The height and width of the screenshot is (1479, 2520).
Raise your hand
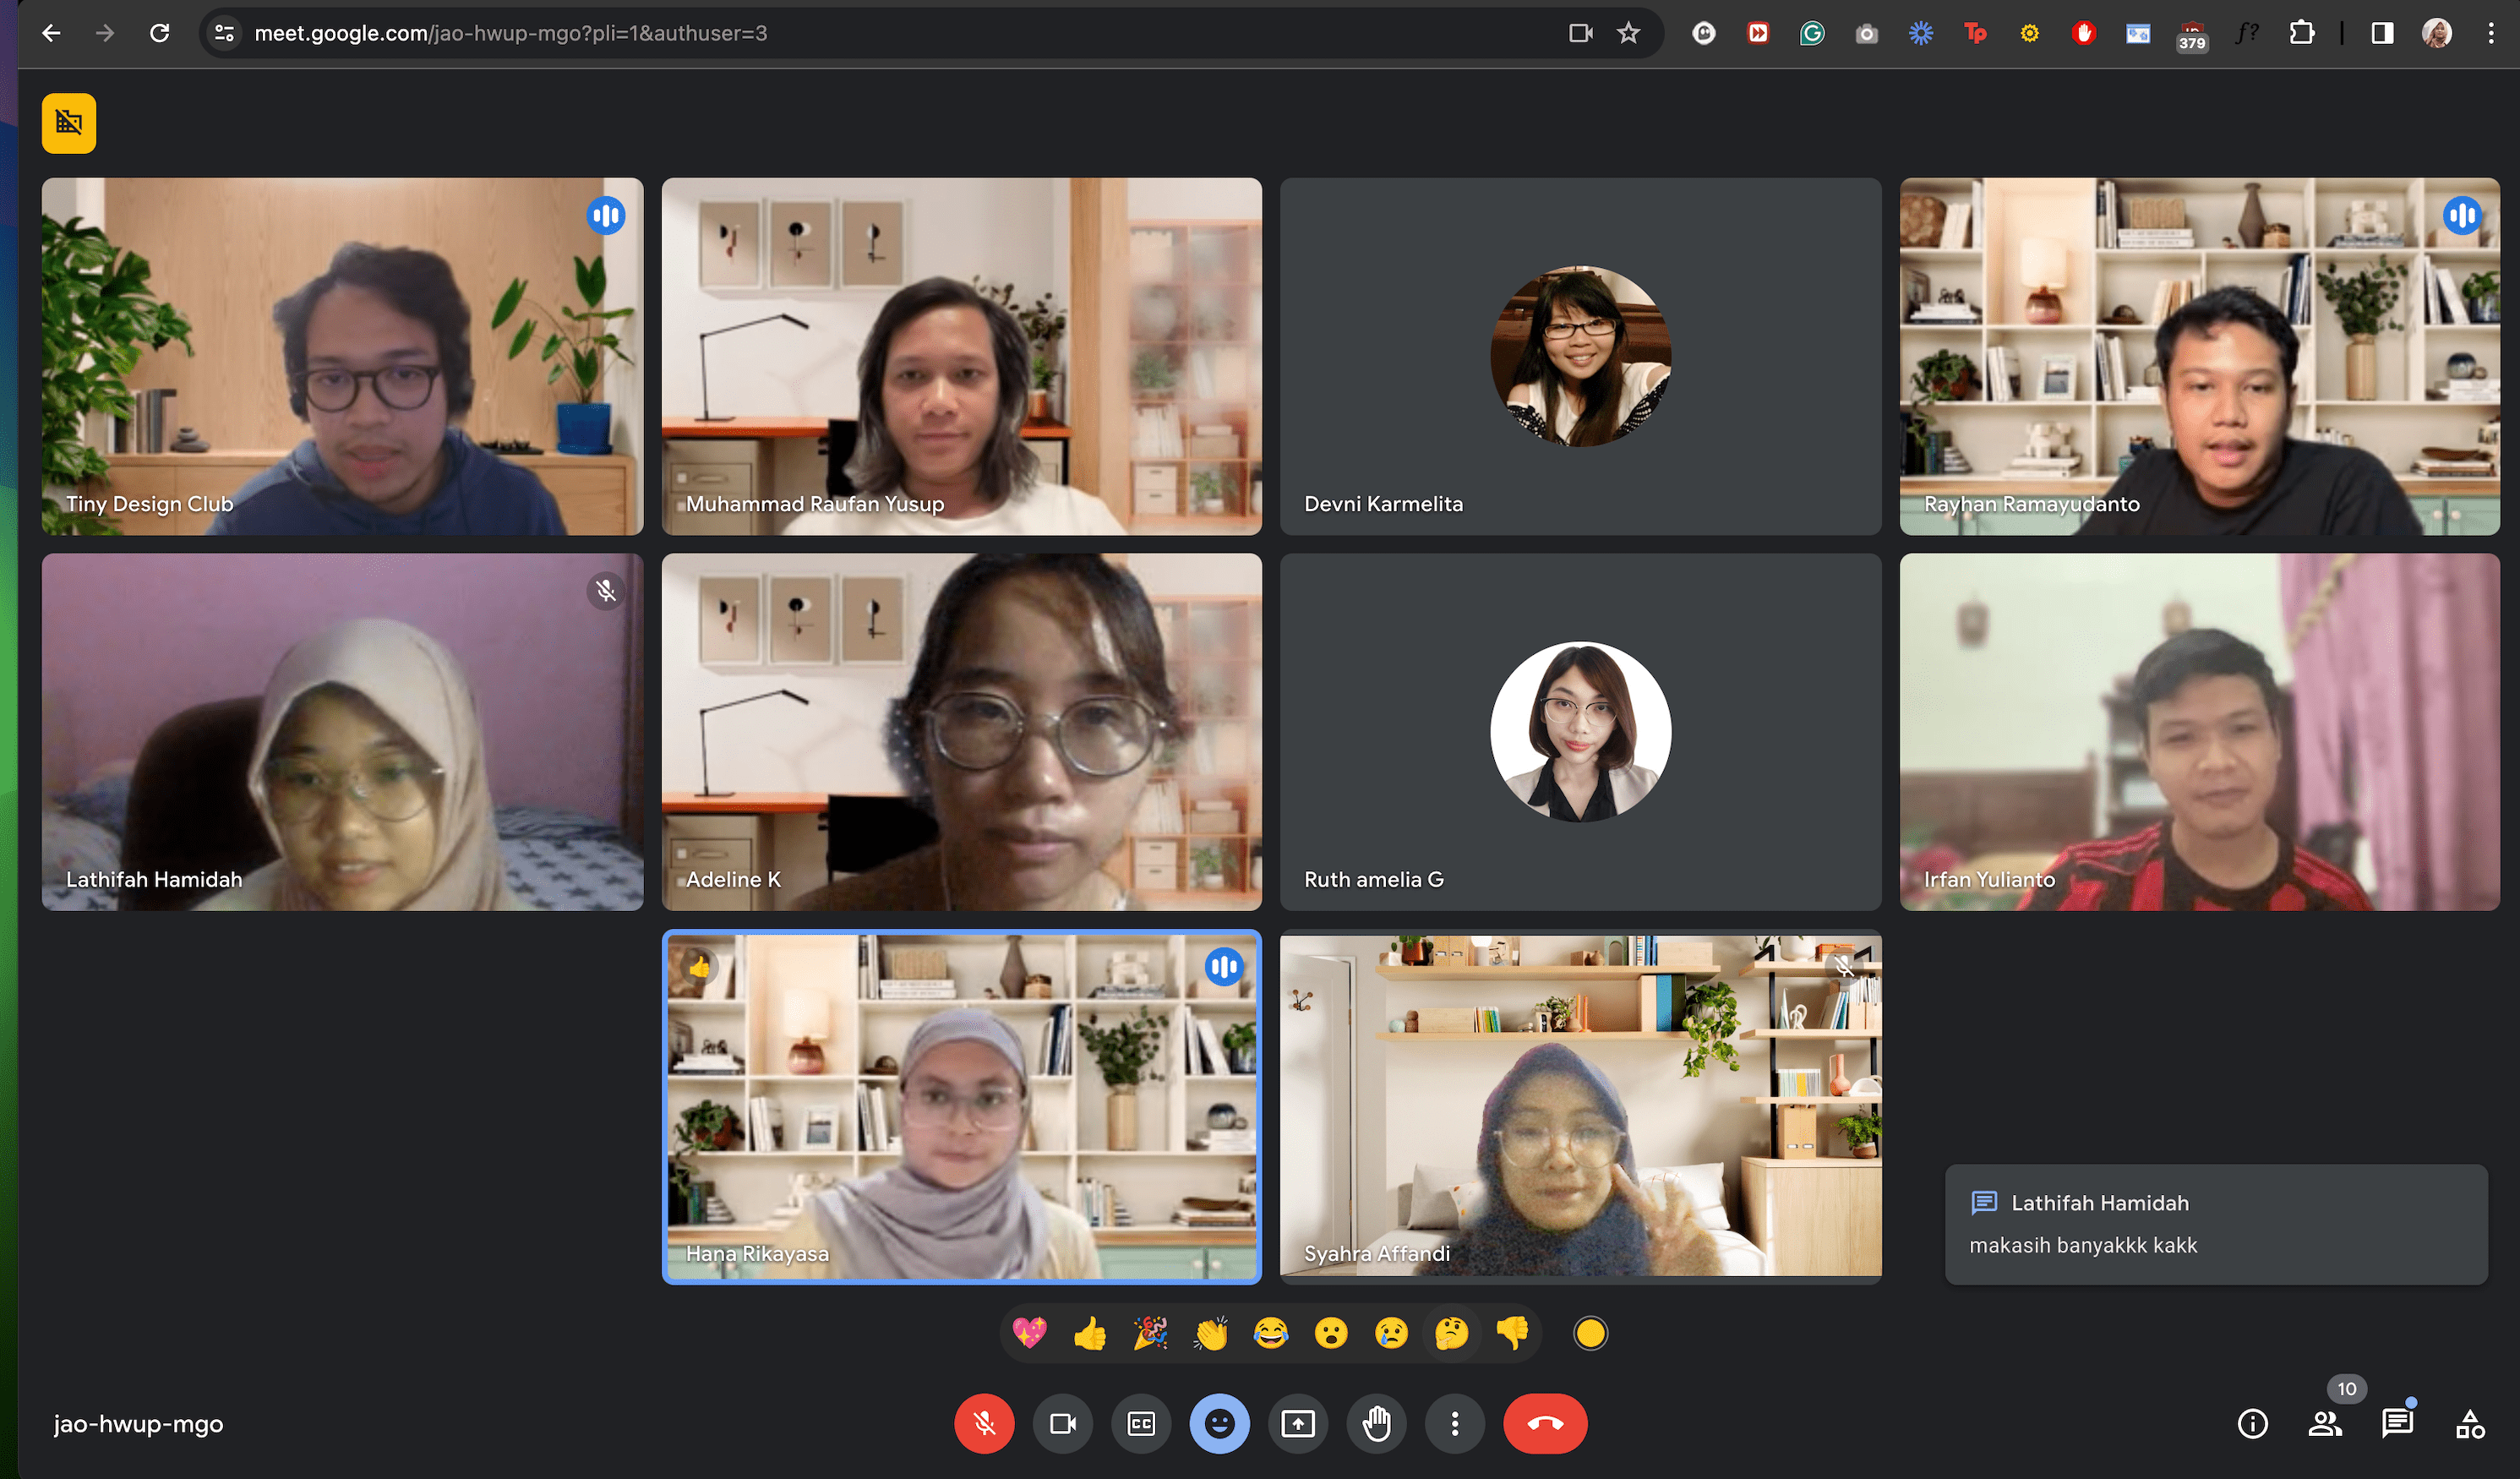click(x=1376, y=1423)
